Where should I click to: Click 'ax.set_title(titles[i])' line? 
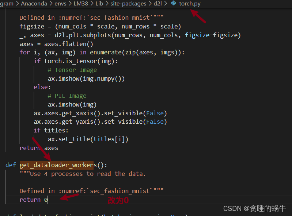click(x=88, y=139)
